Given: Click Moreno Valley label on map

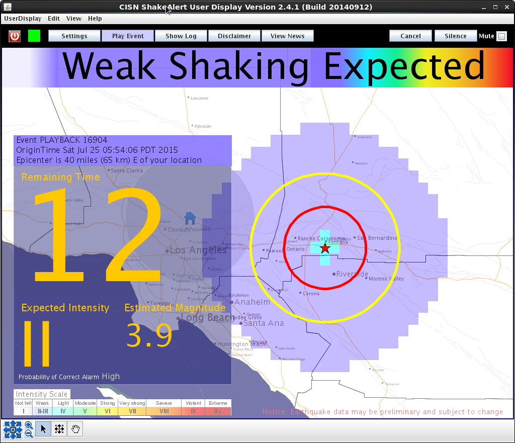Looking at the screenshot, I should (x=386, y=279).
